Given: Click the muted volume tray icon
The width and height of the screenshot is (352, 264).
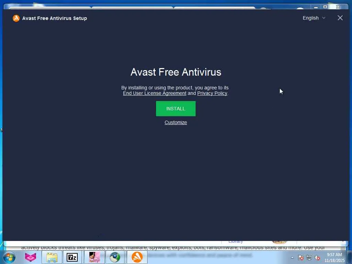Looking at the screenshot, I should [317, 258].
